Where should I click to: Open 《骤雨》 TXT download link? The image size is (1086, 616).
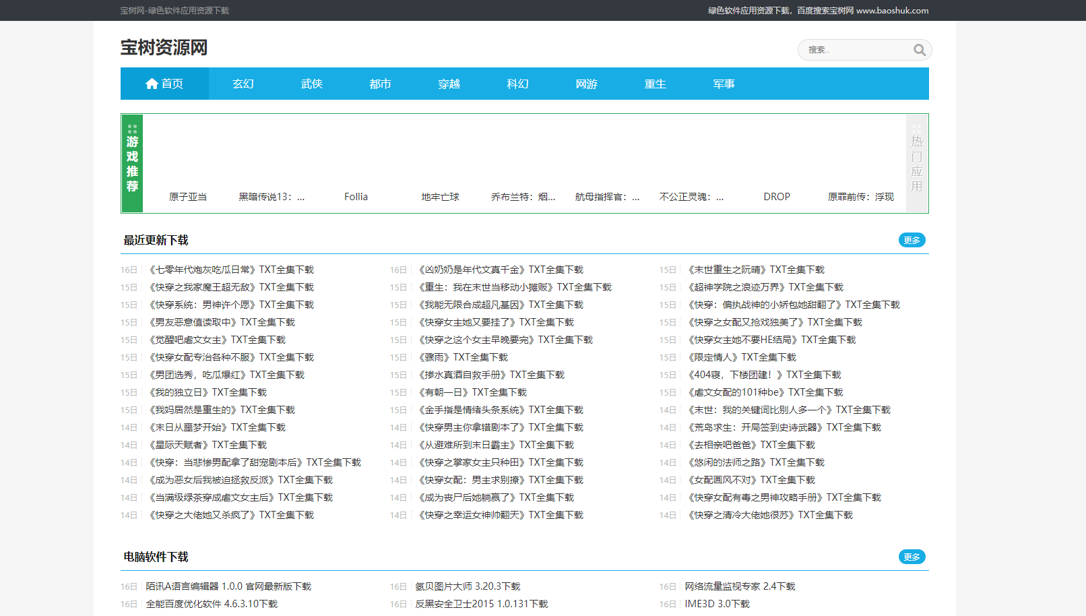(461, 357)
